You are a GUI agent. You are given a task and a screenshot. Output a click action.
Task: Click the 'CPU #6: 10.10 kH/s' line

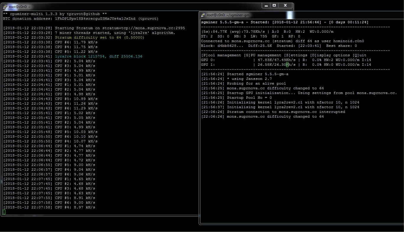(50, 136)
